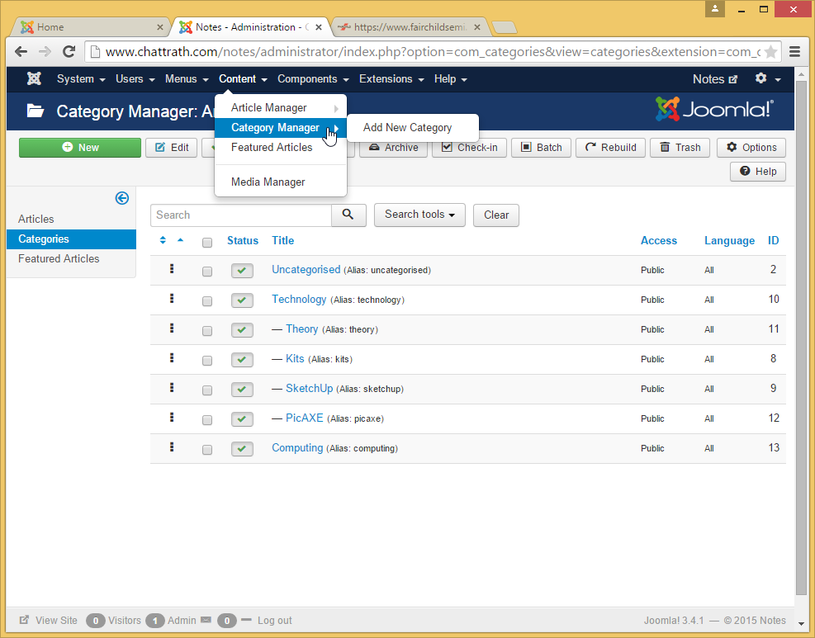
Task: Toggle published status for Technology category
Action: point(242,300)
